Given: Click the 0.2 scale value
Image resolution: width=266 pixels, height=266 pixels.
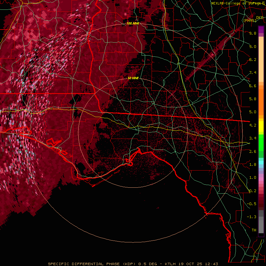Looking at the screenshot, I should pyautogui.click(x=253, y=191).
